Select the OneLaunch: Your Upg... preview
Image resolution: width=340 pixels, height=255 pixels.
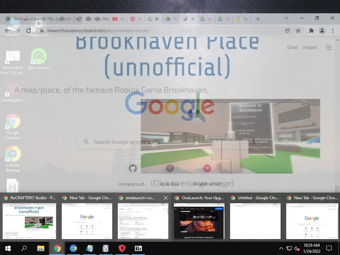click(199, 217)
